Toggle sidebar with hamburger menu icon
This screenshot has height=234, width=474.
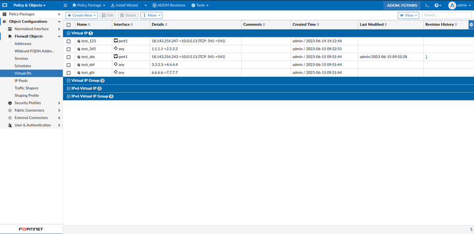(65, 5)
